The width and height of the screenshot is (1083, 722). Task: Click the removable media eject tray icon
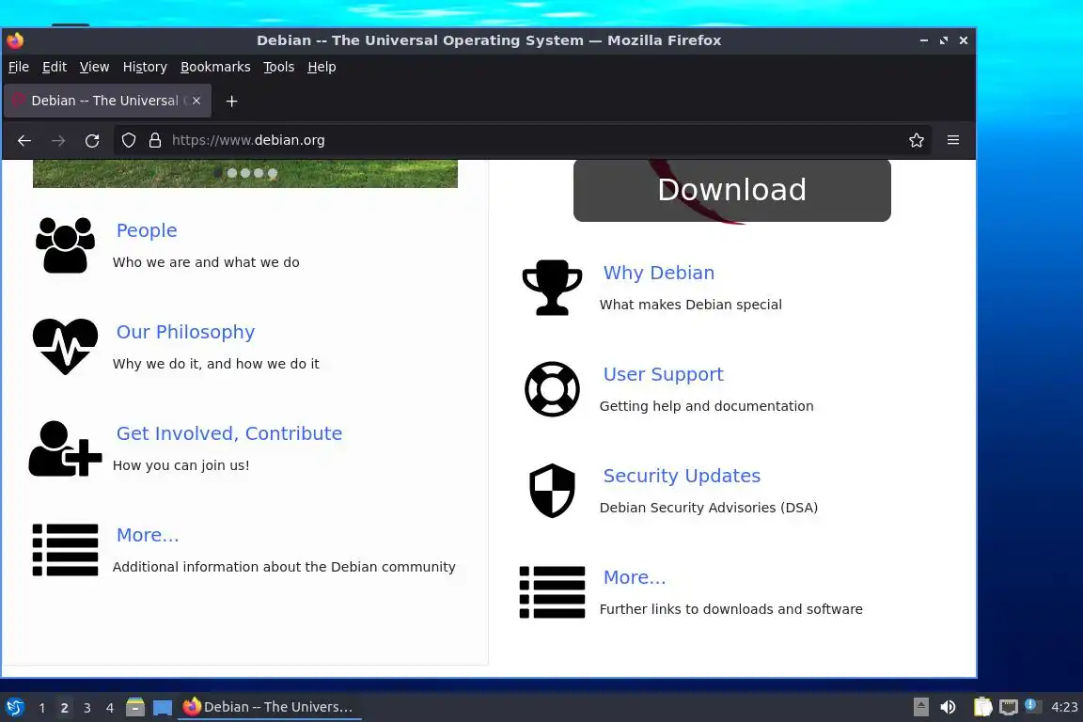click(920, 707)
